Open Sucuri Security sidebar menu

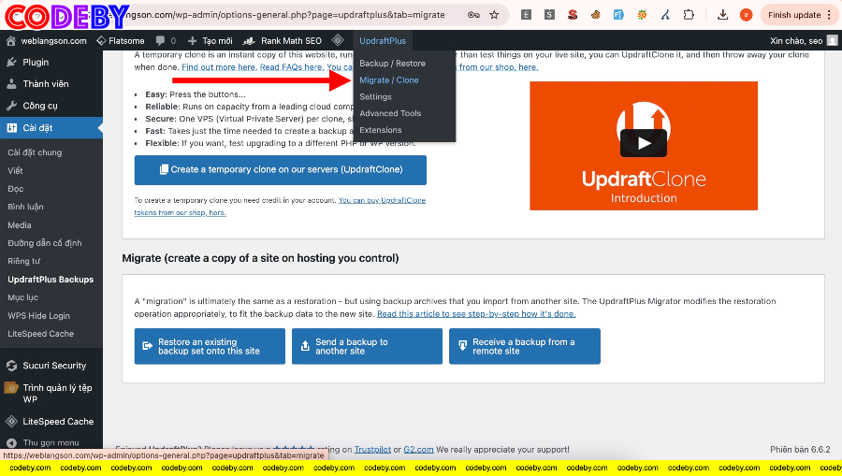51,366
